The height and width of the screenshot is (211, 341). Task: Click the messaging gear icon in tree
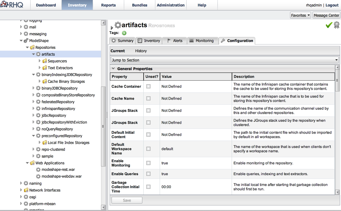point(26,34)
